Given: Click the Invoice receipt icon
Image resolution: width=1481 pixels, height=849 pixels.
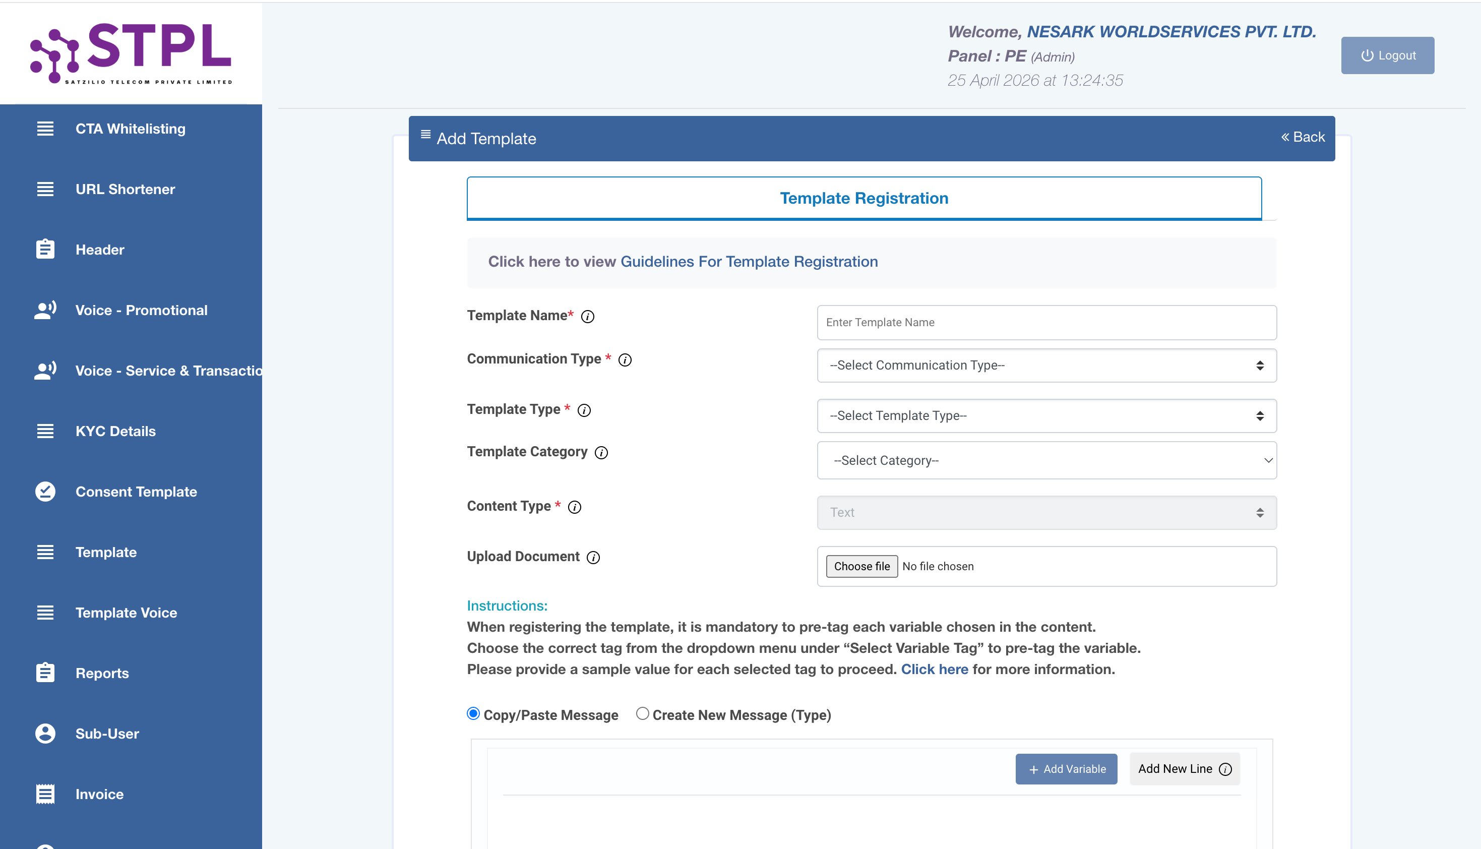Looking at the screenshot, I should 45,794.
